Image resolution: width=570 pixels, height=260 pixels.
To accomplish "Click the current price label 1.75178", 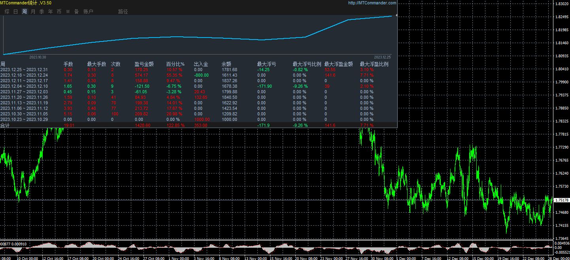I will pyautogui.click(x=562, y=200).
